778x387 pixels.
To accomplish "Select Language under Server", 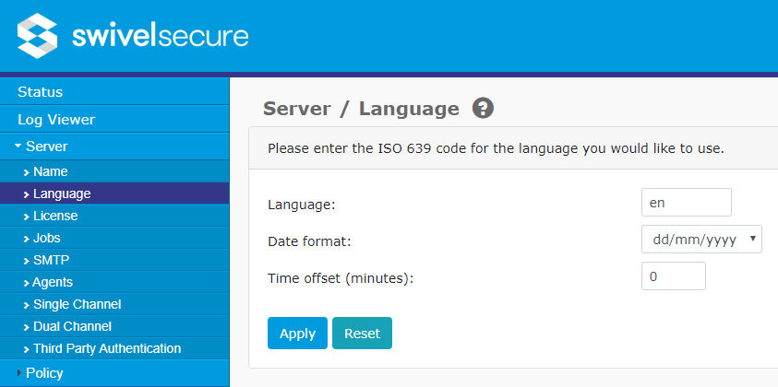I will tap(114, 193).
